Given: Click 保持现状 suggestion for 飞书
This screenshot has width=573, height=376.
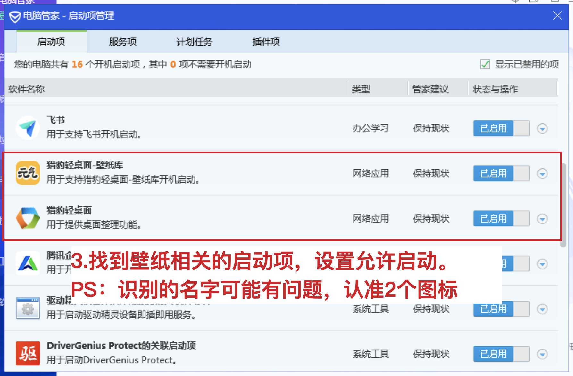Looking at the screenshot, I should 431,128.
